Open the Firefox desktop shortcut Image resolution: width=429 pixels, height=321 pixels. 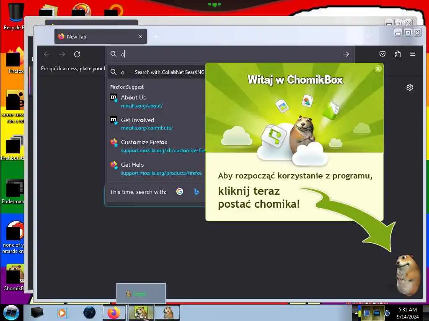tap(14, 61)
